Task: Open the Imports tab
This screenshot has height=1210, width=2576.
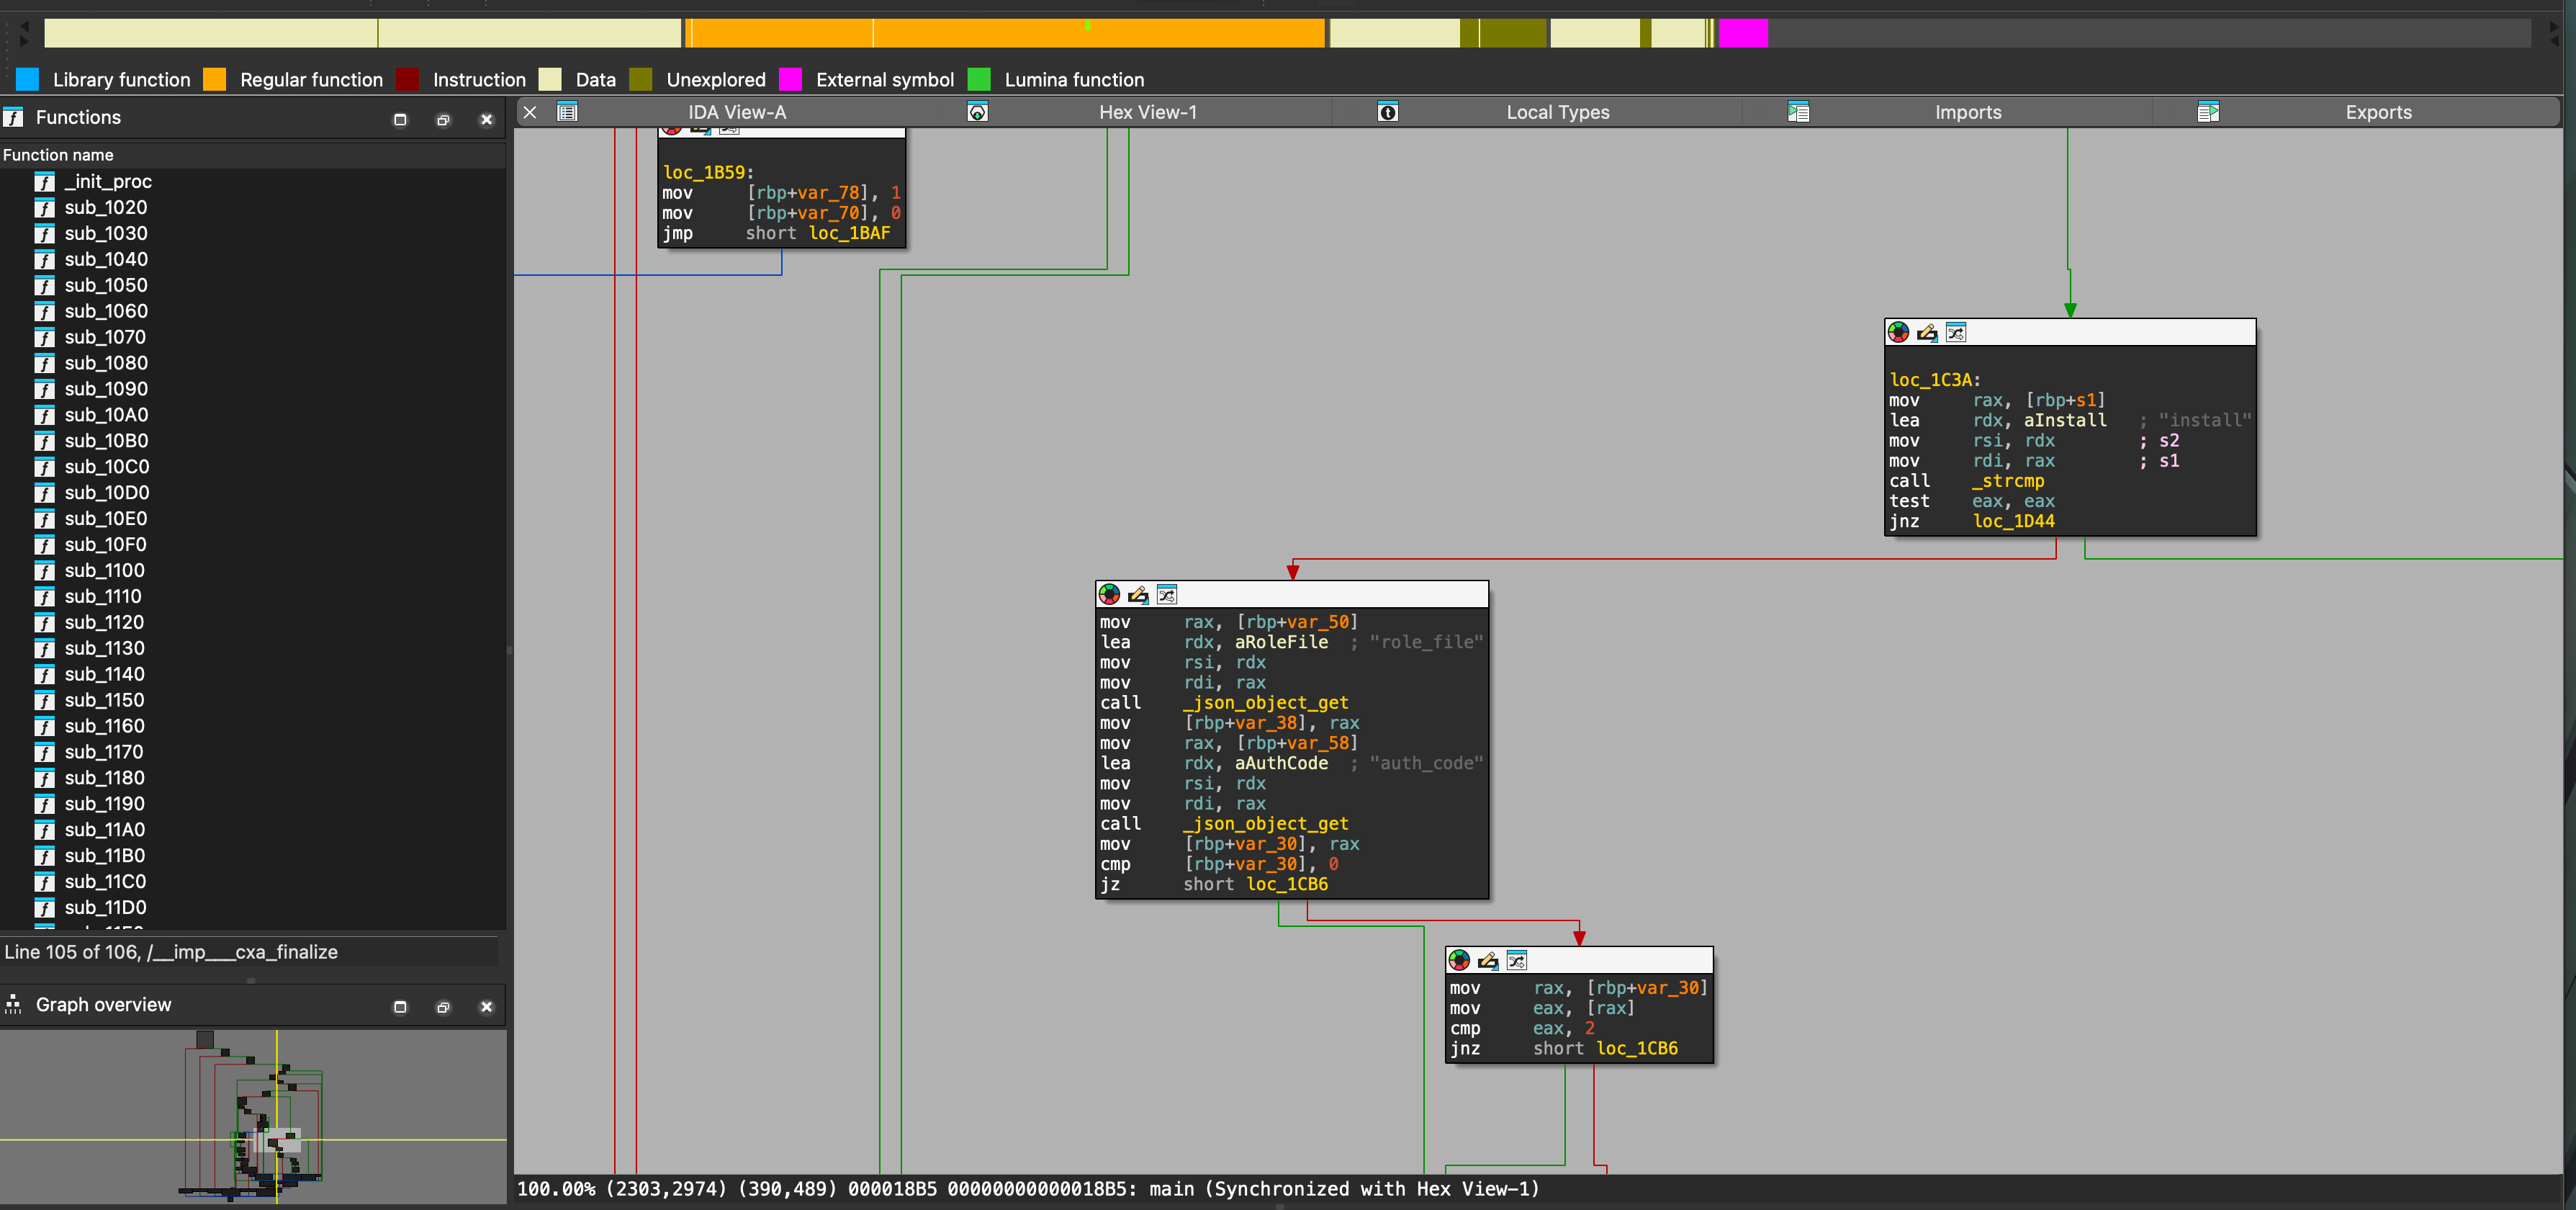Action: (1967, 112)
